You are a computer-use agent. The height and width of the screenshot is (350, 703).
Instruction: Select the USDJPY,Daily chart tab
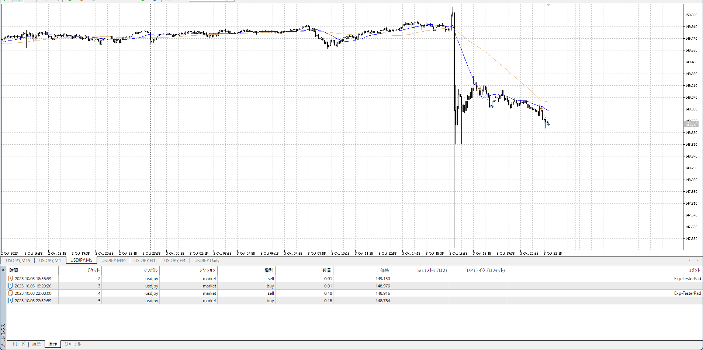pyautogui.click(x=207, y=261)
